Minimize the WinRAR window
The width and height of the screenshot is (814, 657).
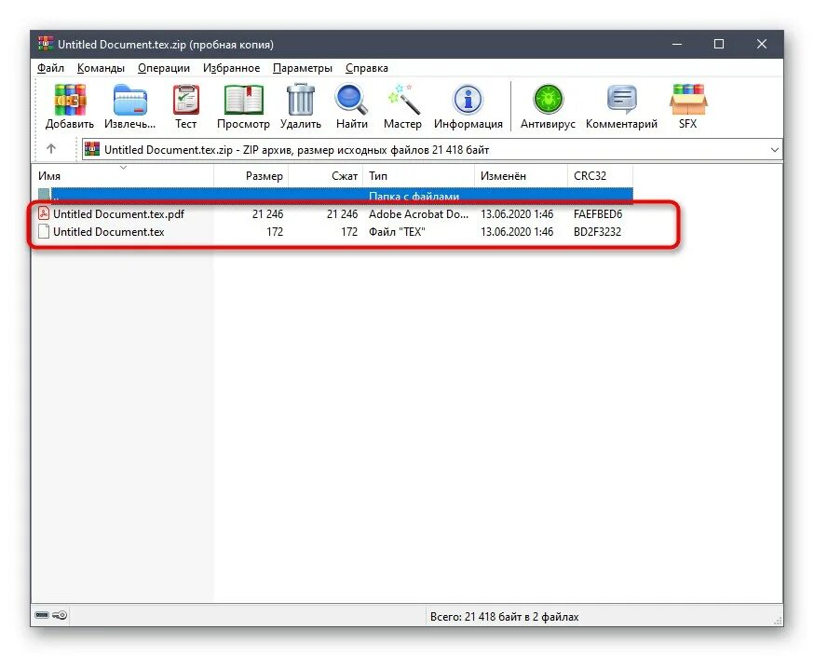point(677,44)
